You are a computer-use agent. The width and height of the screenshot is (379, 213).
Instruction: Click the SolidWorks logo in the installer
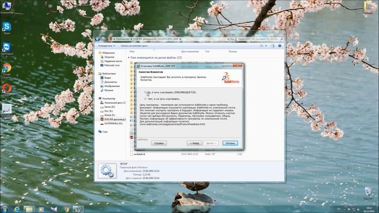pyautogui.click(x=230, y=78)
